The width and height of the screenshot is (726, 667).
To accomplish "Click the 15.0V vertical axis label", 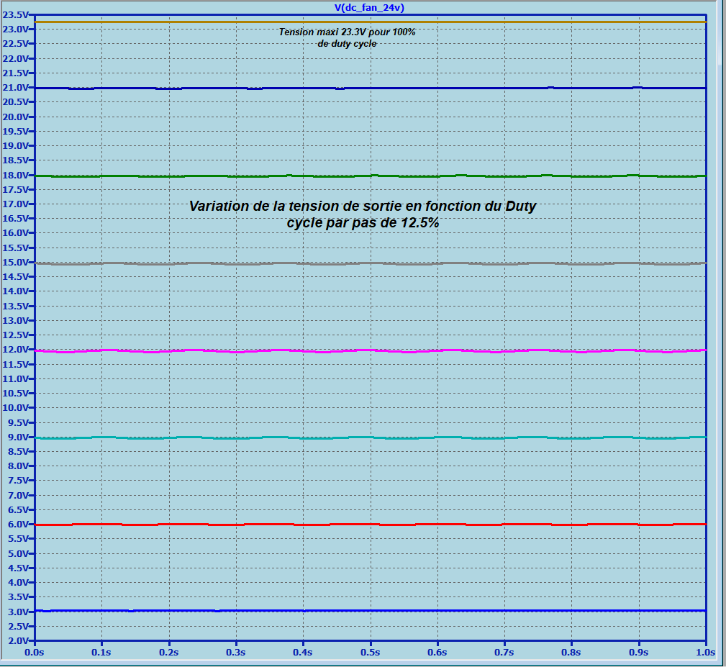I will click(15, 263).
